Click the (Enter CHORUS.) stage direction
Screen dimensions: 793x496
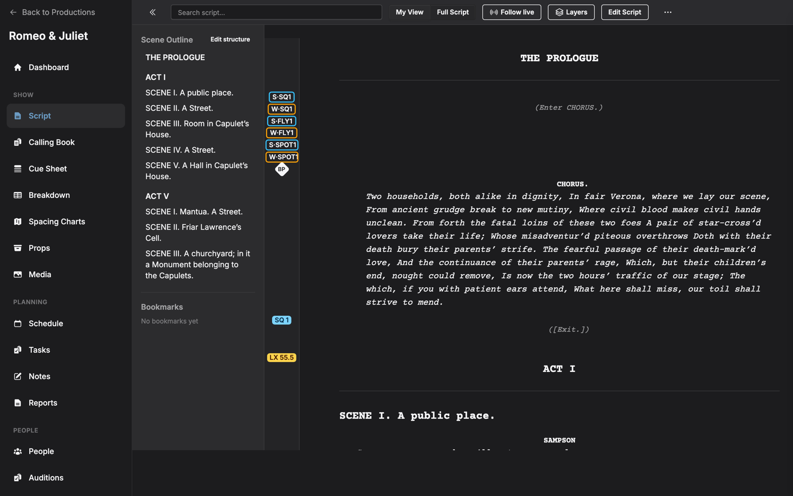click(x=569, y=108)
